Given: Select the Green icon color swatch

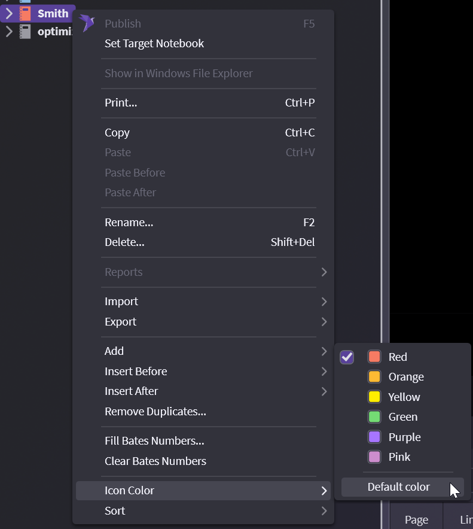Looking at the screenshot, I should click(x=374, y=417).
